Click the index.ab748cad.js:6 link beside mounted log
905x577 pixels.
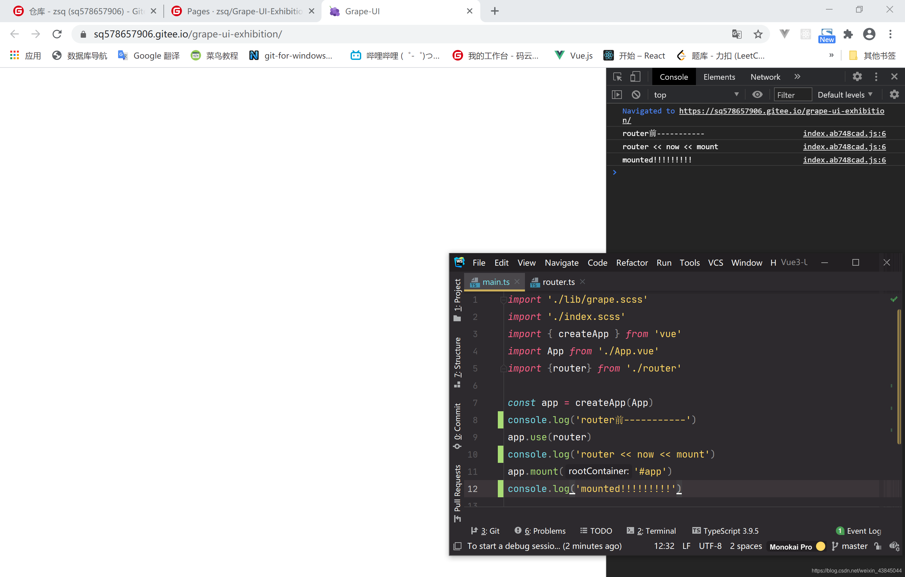click(x=844, y=160)
